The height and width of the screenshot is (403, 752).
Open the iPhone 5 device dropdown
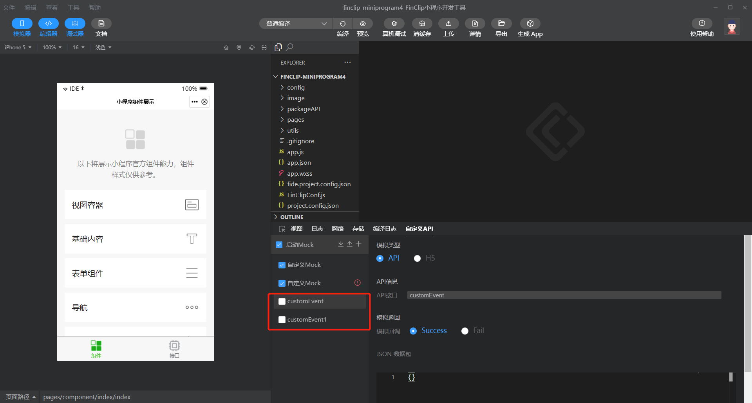[x=18, y=47]
